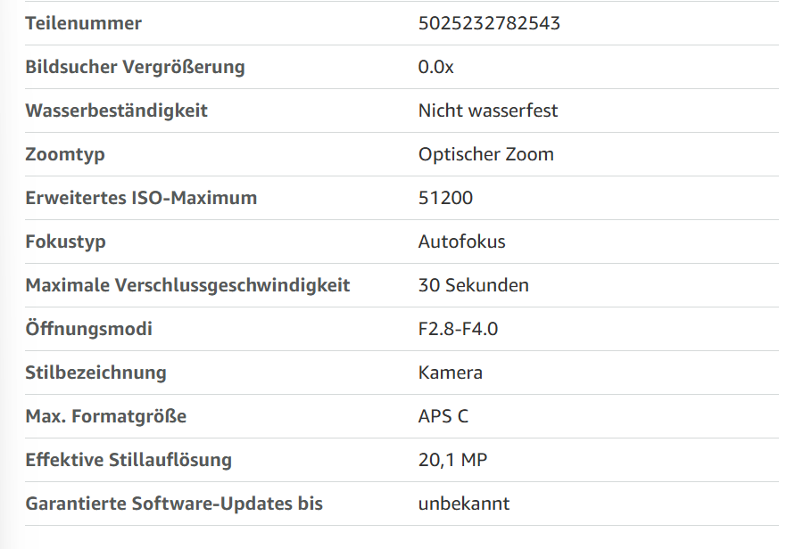Click the Bildsucher Vergrößerung label
This screenshot has height=549, width=787.
tap(135, 67)
